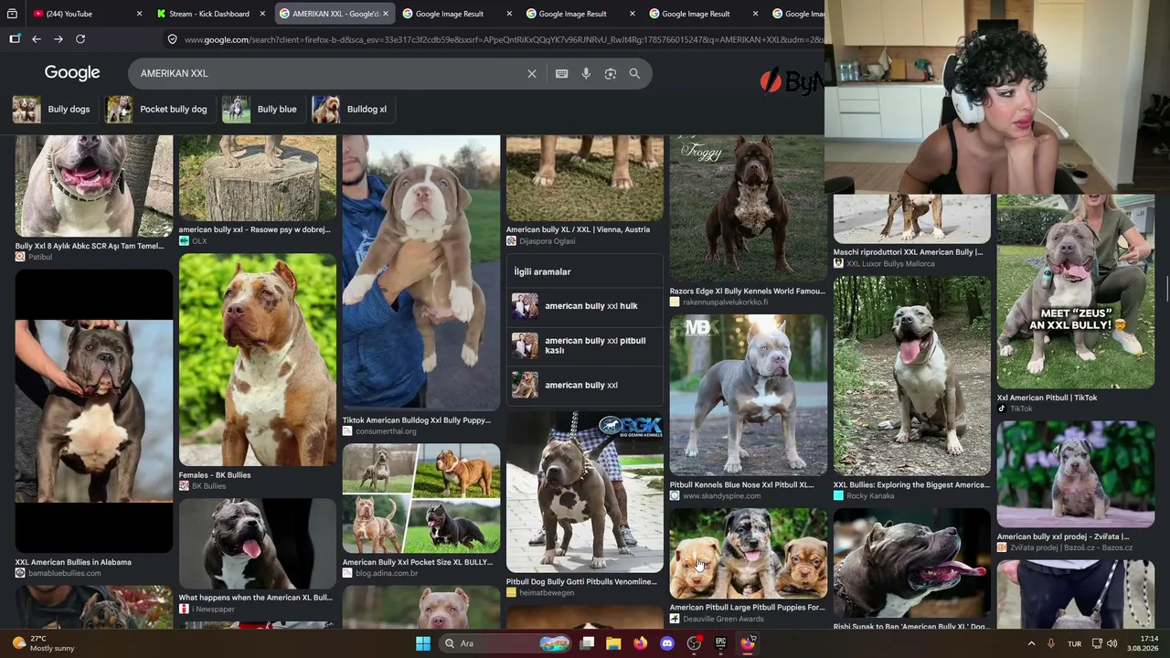Open the shield tracking protection icon
This screenshot has width=1170, height=658.
click(x=172, y=39)
